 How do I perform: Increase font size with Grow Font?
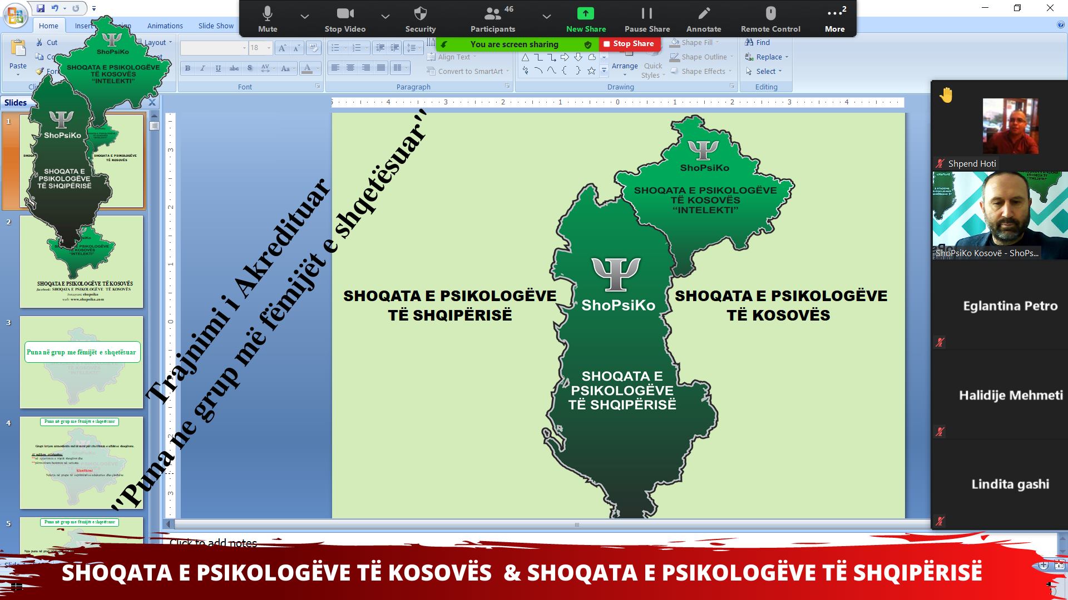point(282,48)
